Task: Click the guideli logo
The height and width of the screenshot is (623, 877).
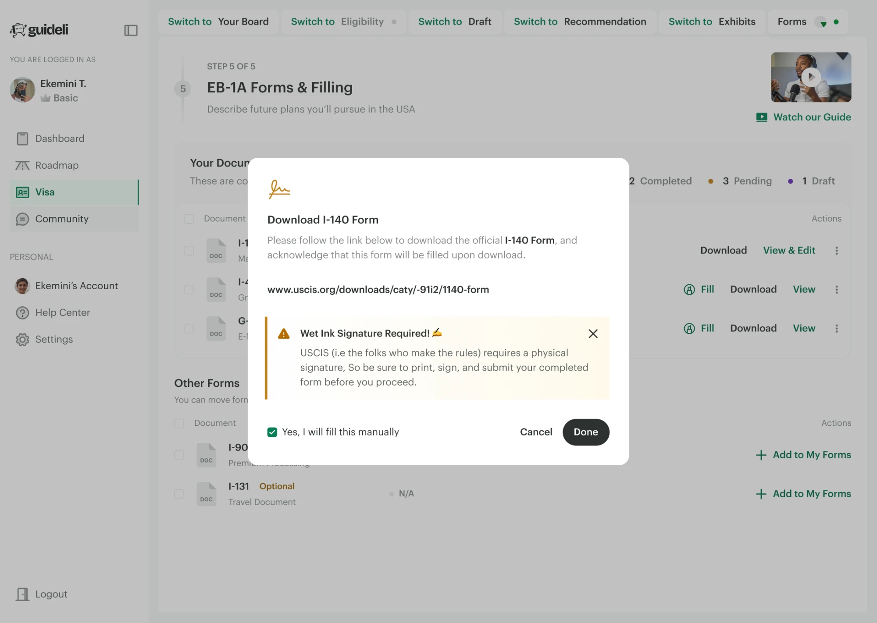Action: pyautogui.click(x=39, y=30)
